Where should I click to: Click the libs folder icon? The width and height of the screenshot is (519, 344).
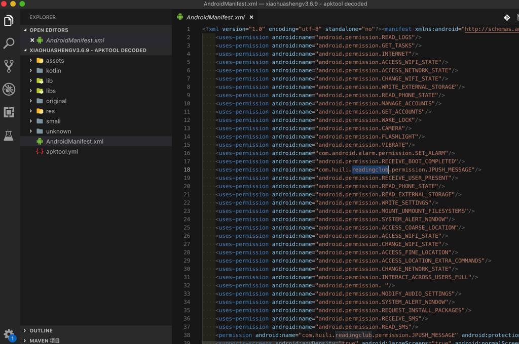(x=40, y=91)
